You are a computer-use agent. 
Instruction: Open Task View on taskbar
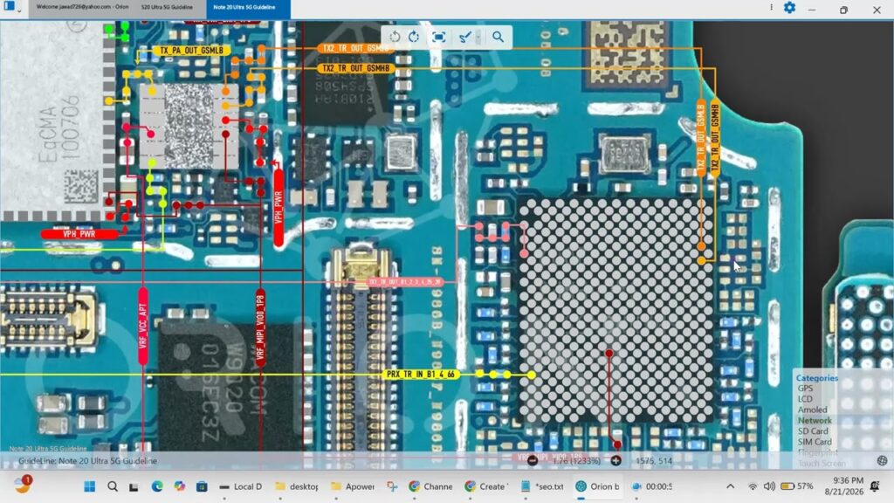tap(134, 486)
